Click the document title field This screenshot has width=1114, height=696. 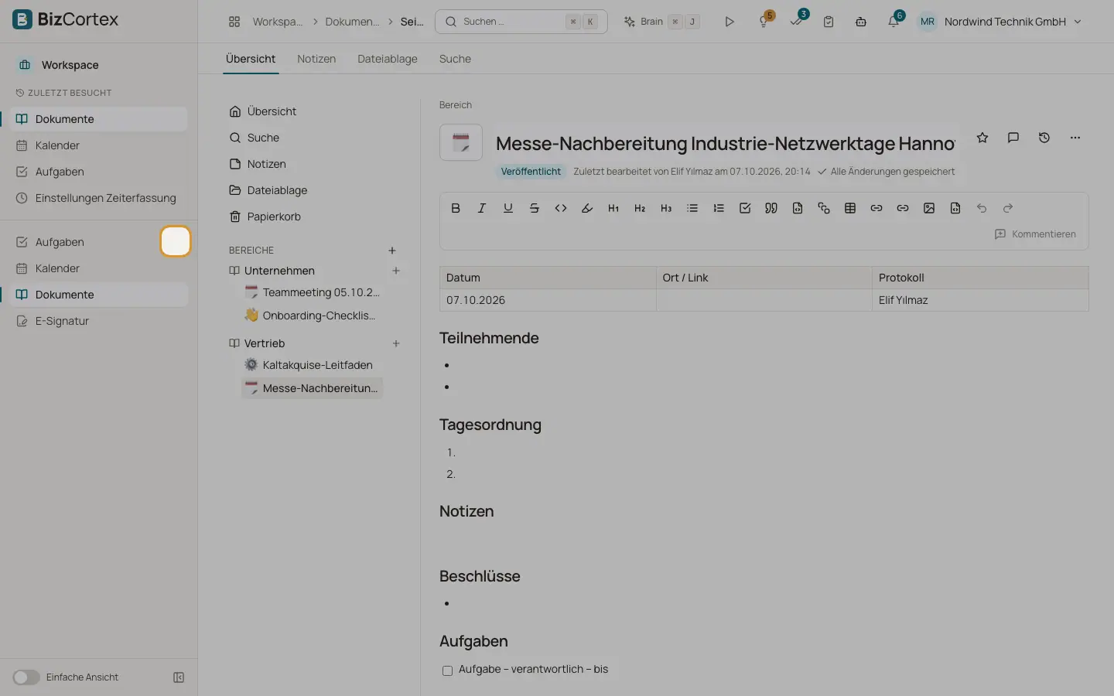(726, 143)
